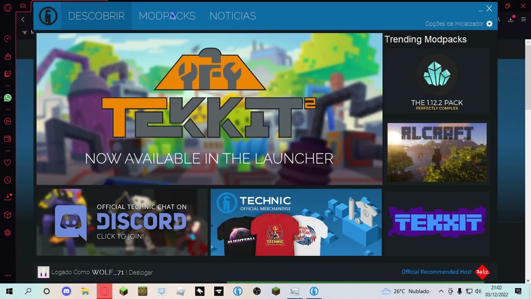Viewport: 531px width, 299px height.
Task: Click the gamepad icon in Opera's top bar
Action: click(23, 6)
